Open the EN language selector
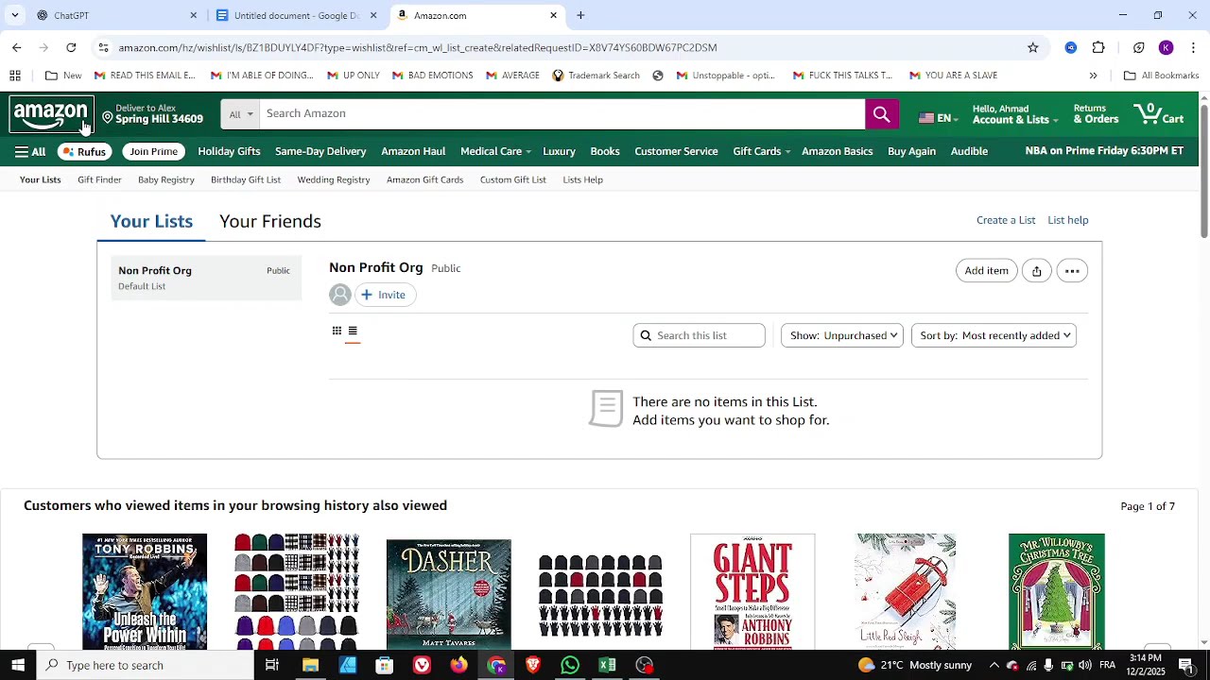 tap(938, 118)
